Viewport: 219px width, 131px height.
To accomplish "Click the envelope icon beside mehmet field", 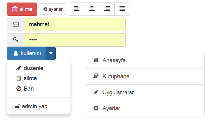I will (16, 24).
